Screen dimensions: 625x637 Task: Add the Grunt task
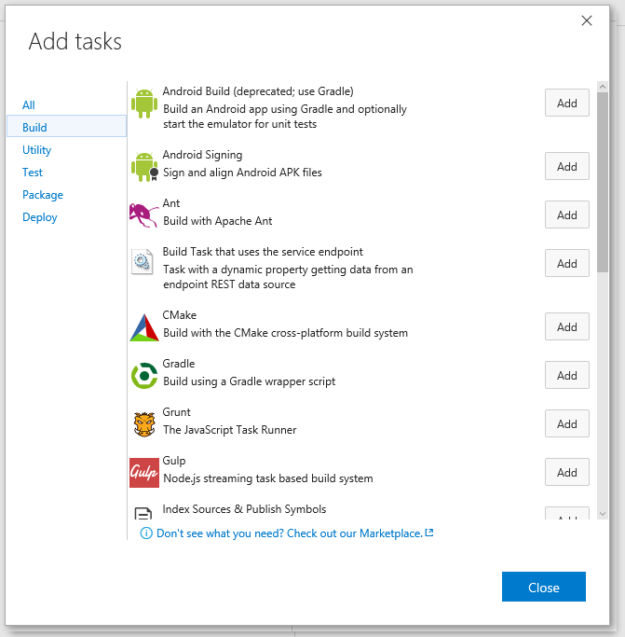point(567,424)
